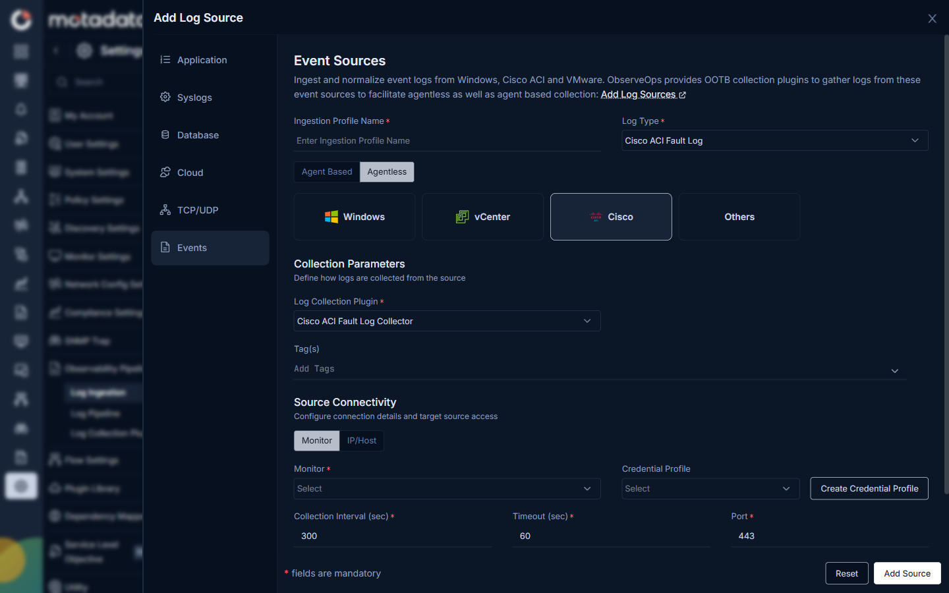Image resolution: width=949 pixels, height=593 pixels.
Task: Click the Add Source button
Action: (907, 573)
